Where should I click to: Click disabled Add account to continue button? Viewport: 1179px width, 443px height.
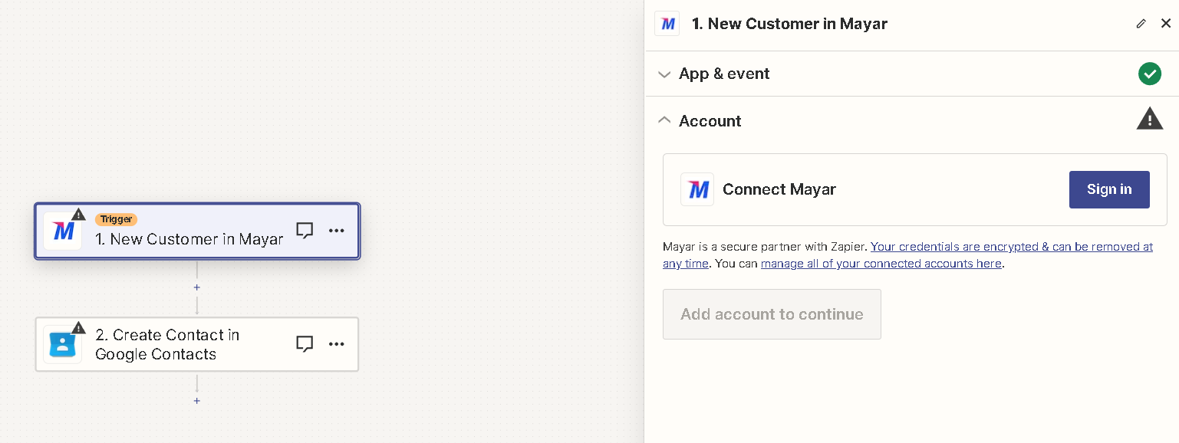coord(772,314)
